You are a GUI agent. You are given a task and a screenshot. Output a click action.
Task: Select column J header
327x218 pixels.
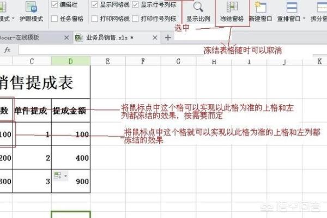pos(284,62)
